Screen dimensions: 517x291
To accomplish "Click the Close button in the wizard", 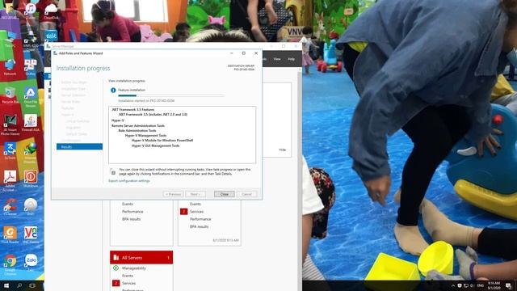I will (225, 194).
